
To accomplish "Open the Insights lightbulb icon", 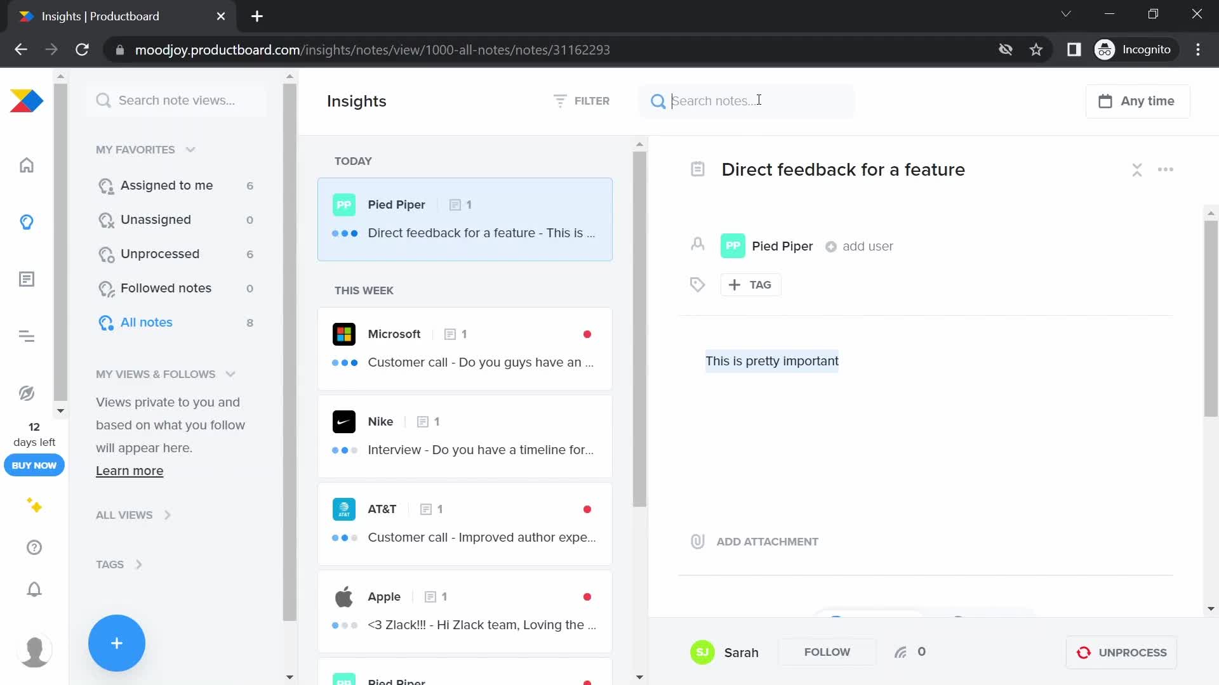I will pos(27,222).
